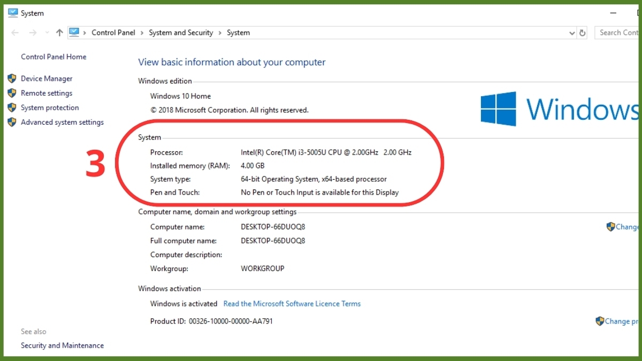The image size is (642, 361).
Task: Click the Computer name value DESKTOP-66DUOQ8
Action: pyautogui.click(x=273, y=227)
